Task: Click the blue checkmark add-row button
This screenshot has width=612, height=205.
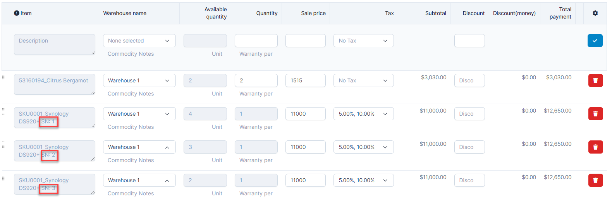Action: [595, 41]
